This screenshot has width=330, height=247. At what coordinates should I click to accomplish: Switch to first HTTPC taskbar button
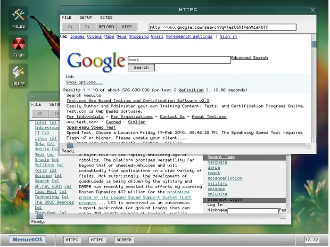coord(72,240)
